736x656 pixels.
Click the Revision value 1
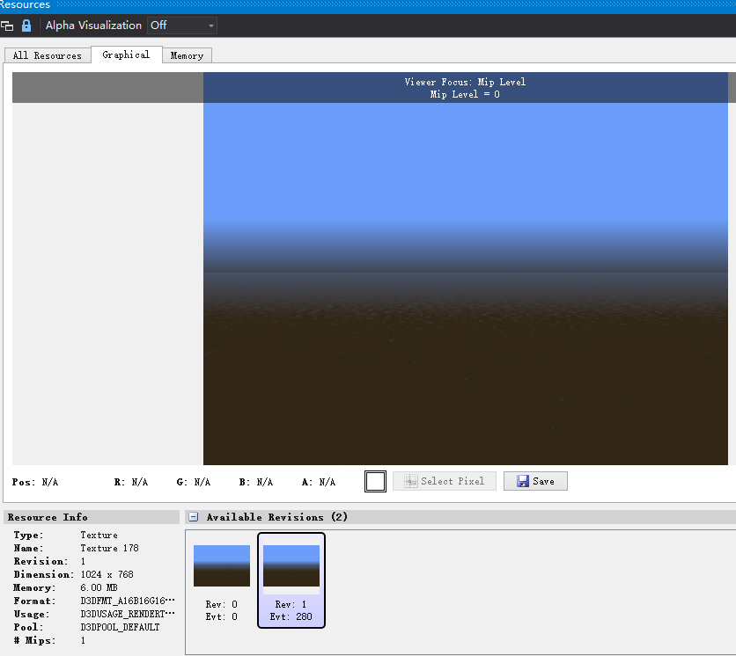[83, 561]
